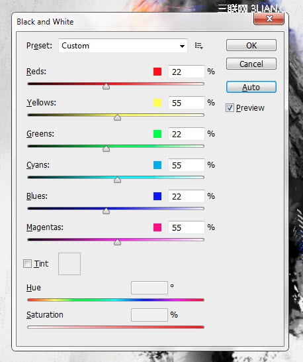
Task: Cancel the Black and White dialog
Action: coord(251,64)
